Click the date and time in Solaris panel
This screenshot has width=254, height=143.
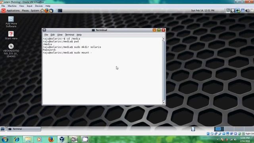(x=203, y=11)
